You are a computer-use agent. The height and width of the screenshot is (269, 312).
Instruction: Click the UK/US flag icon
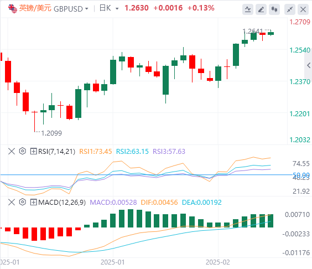pyautogui.click(x=13, y=9)
